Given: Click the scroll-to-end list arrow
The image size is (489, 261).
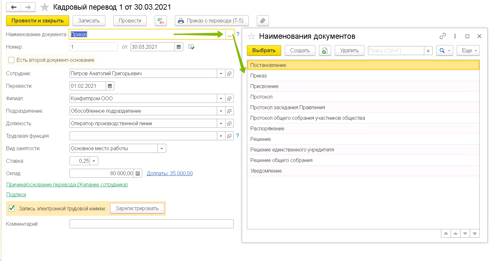Looking at the screenshot, I should [x=475, y=233].
